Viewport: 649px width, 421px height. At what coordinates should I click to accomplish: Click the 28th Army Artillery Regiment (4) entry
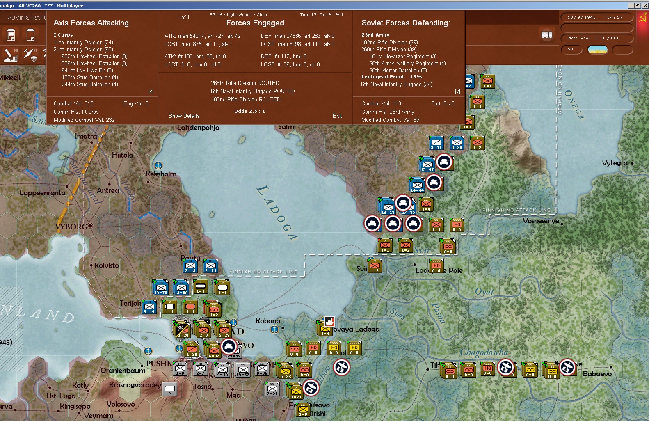407,63
